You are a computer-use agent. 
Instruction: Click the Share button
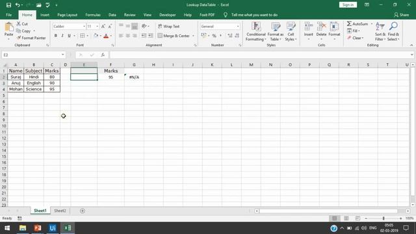click(402, 15)
